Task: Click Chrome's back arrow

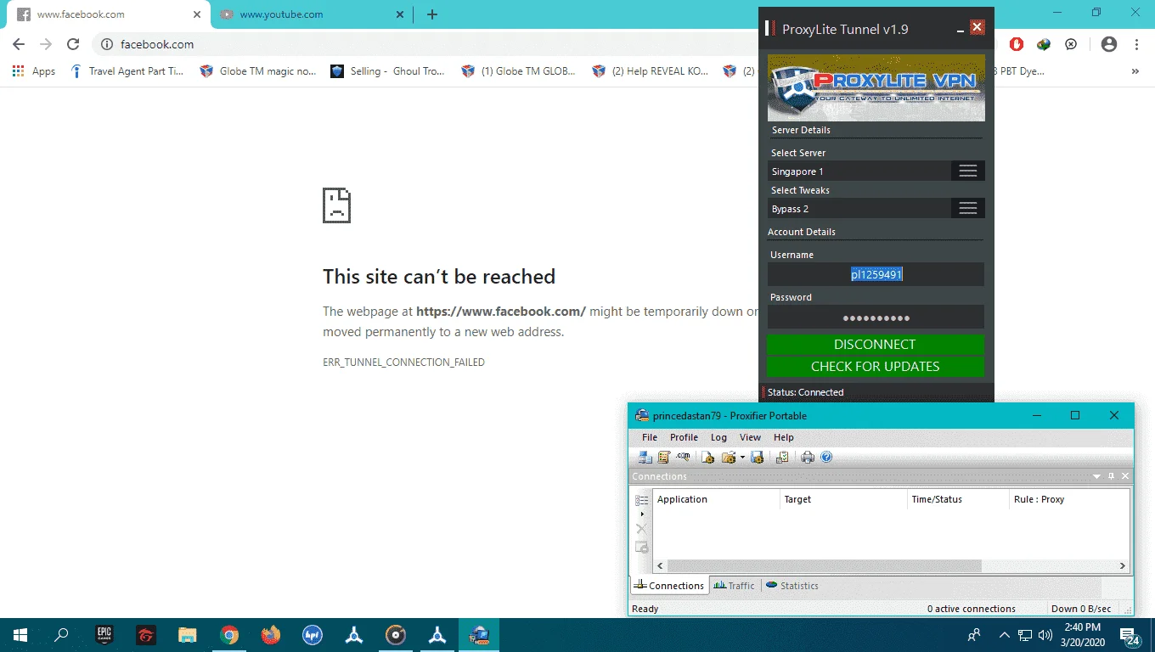Action: 19,44
